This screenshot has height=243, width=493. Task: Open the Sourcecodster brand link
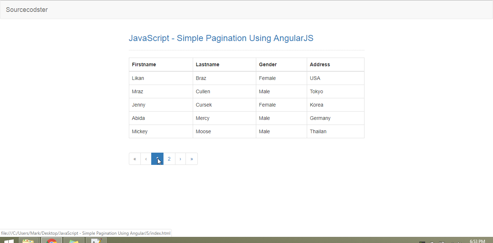click(x=27, y=10)
